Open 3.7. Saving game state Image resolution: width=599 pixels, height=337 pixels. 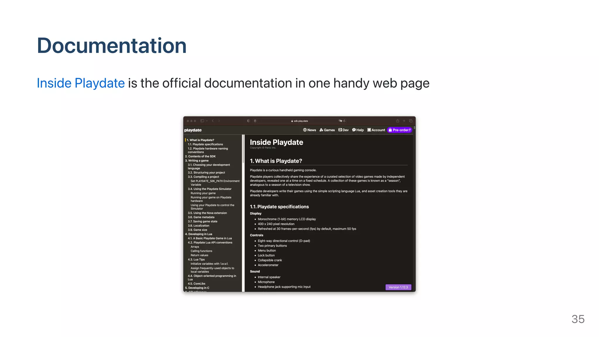(202, 221)
